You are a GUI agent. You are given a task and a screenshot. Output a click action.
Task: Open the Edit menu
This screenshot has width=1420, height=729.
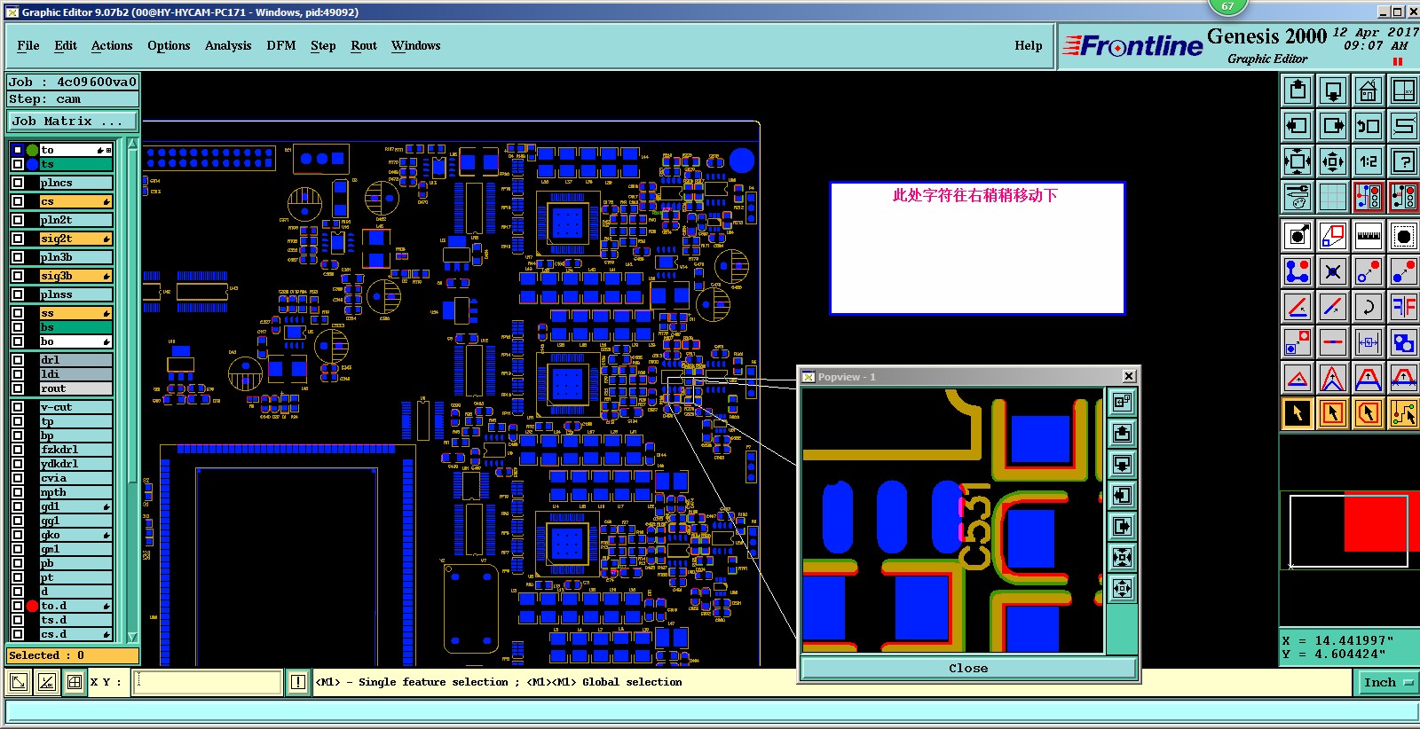66,46
